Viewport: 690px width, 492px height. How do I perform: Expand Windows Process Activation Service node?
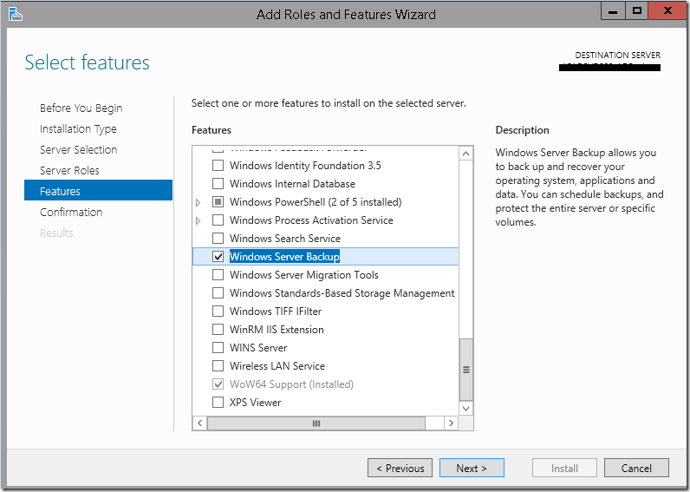199,220
